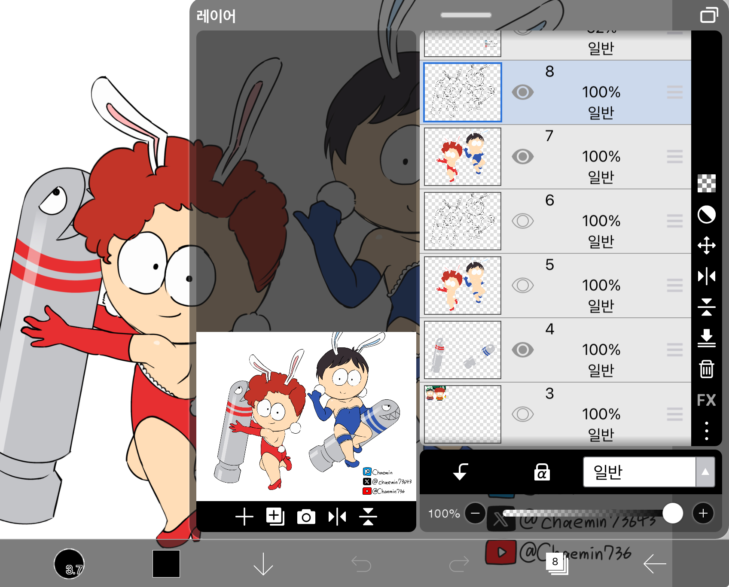Tap the layer panel top grab handle

(x=466, y=15)
